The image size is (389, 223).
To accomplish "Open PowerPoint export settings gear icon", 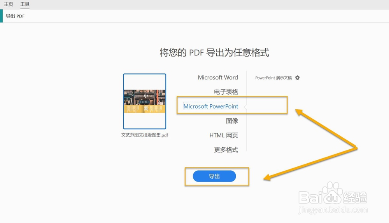I will 297,78.
